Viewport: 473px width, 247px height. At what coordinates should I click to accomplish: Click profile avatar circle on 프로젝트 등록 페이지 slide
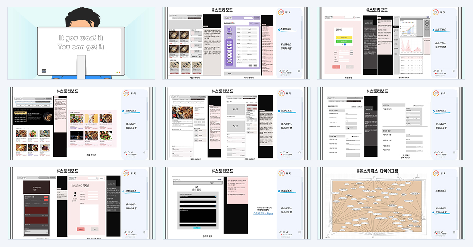click(436, 93)
